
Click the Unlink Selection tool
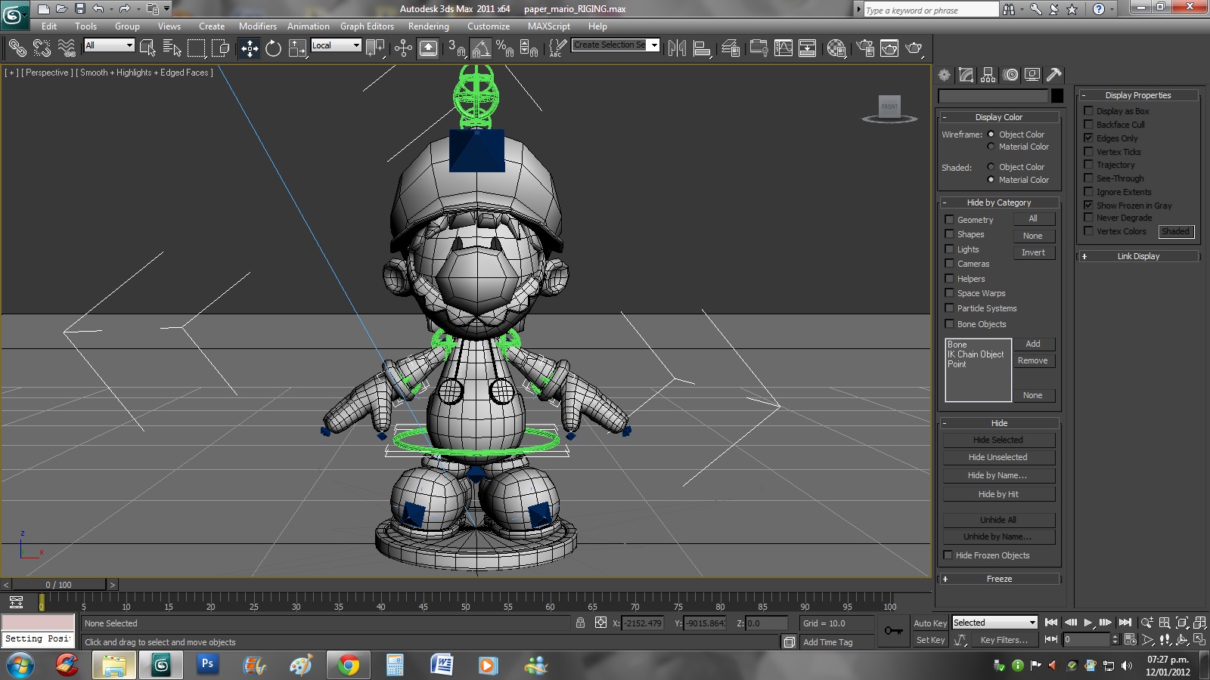[x=42, y=48]
